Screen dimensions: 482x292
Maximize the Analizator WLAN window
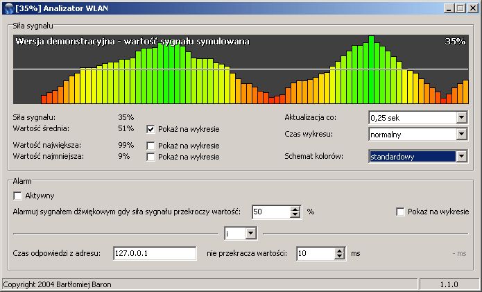[461, 8]
